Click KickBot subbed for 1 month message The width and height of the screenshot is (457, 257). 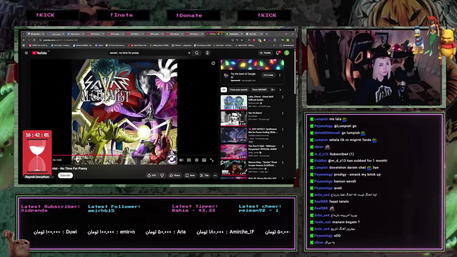pos(351,161)
